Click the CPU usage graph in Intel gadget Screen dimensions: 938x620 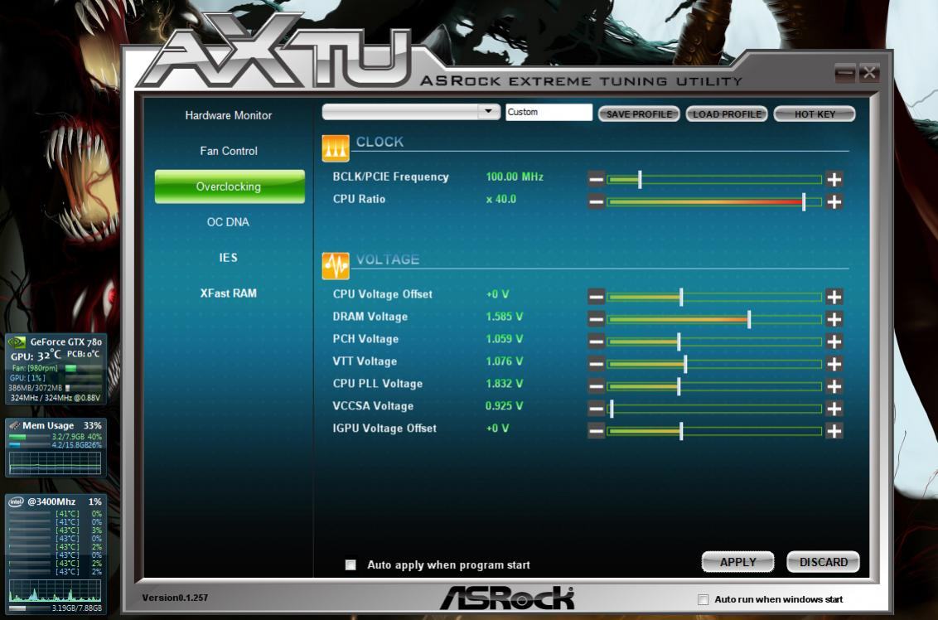click(x=55, y=590)
